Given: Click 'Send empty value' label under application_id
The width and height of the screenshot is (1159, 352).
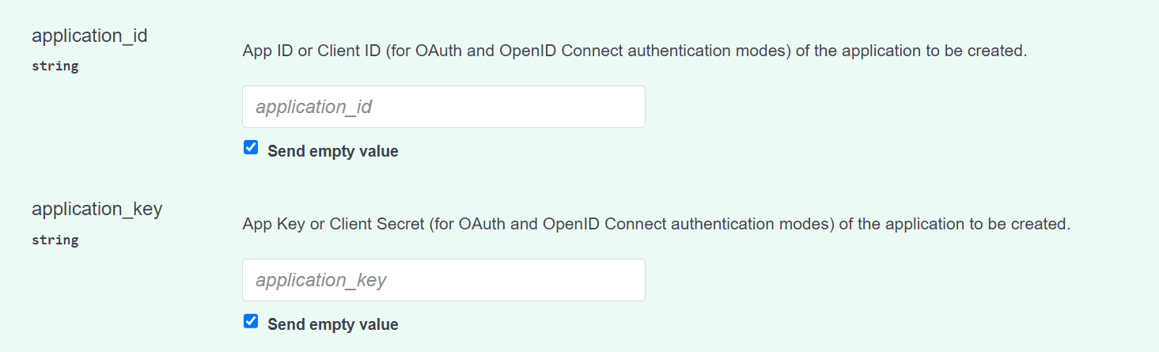Looking at the screenshot, I should coord(332,151).
